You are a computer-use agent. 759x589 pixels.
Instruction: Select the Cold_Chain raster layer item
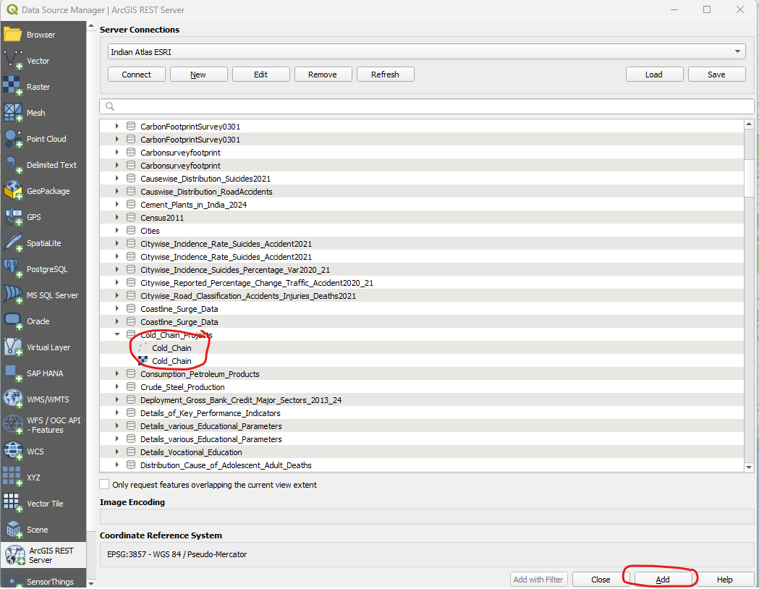click(x=171, y=361)
